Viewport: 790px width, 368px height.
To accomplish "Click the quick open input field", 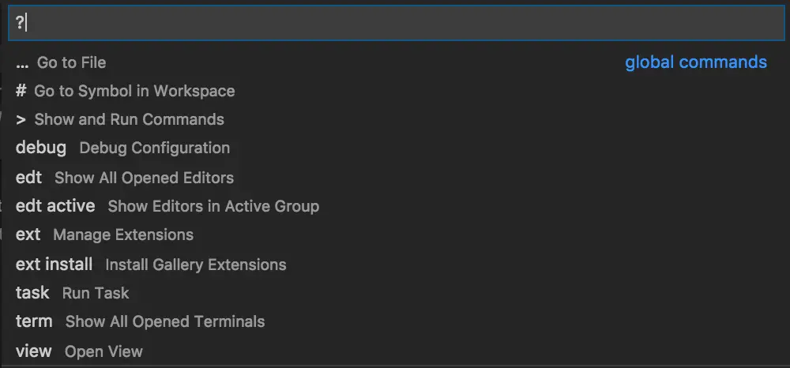I will tap(395, 23).
